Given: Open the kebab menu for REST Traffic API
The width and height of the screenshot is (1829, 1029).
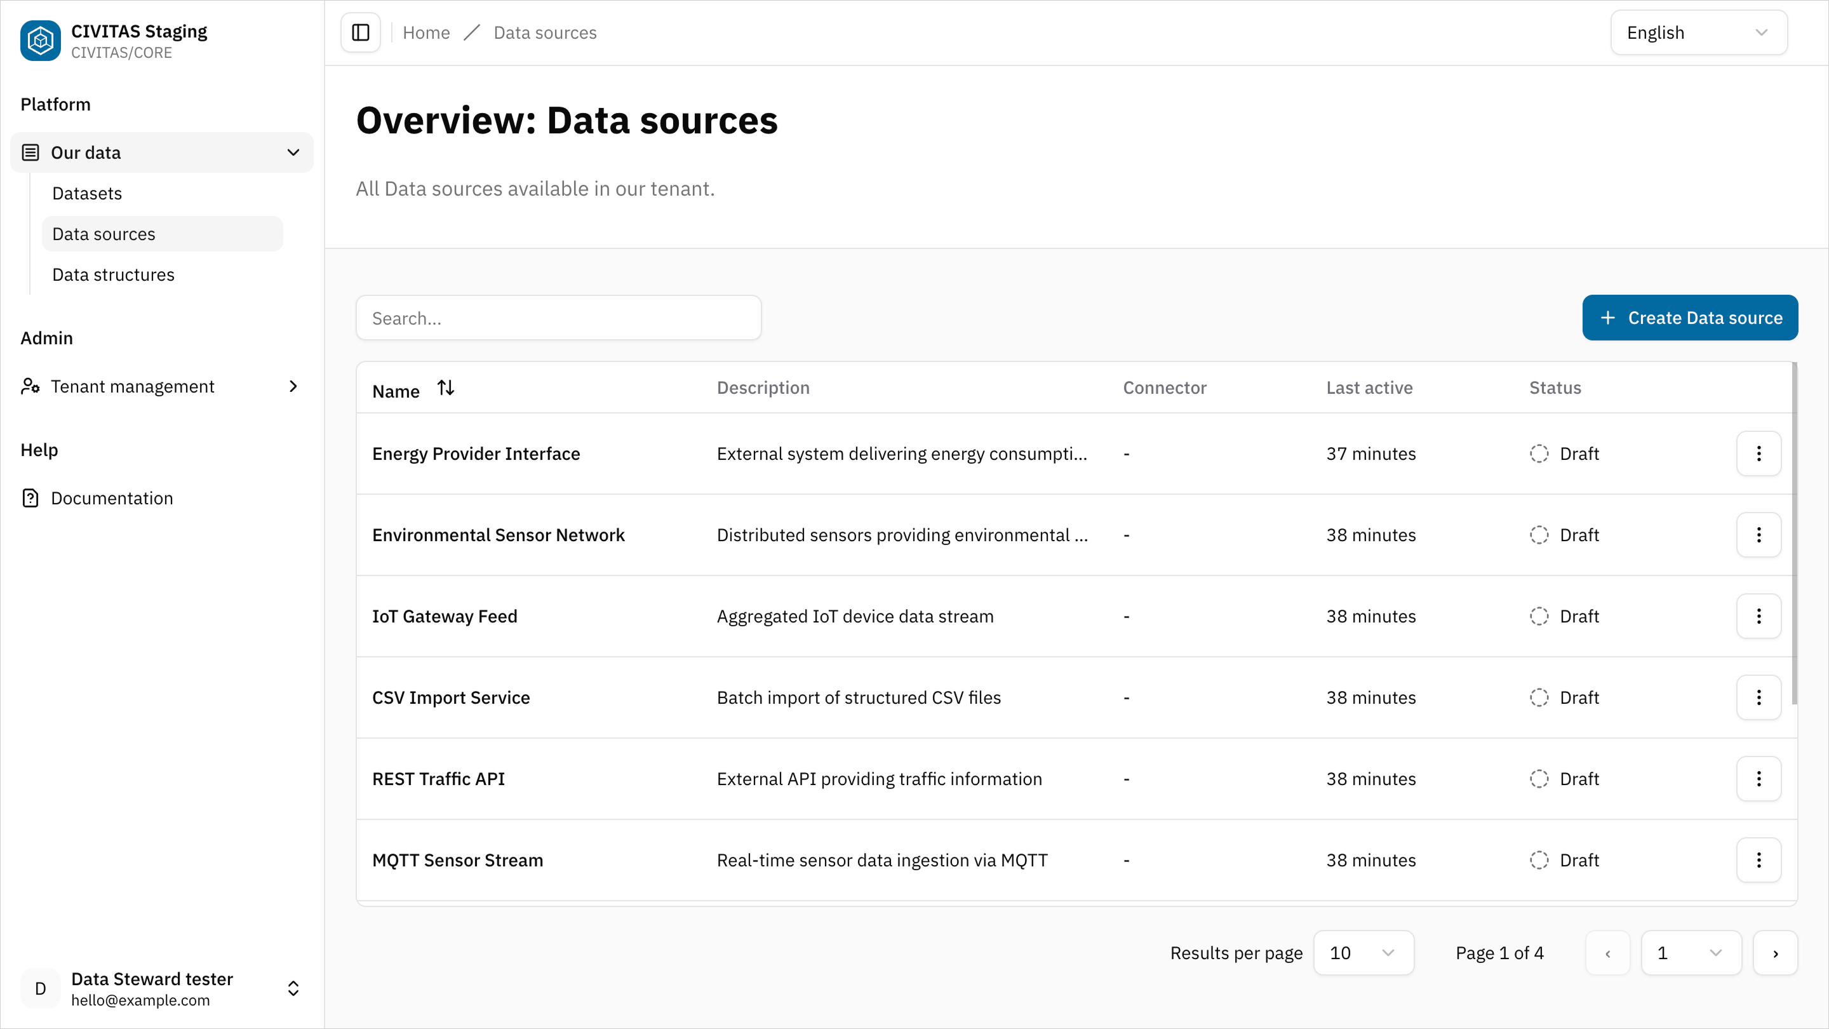Looking at the screenshot, I should point(1759,778).
